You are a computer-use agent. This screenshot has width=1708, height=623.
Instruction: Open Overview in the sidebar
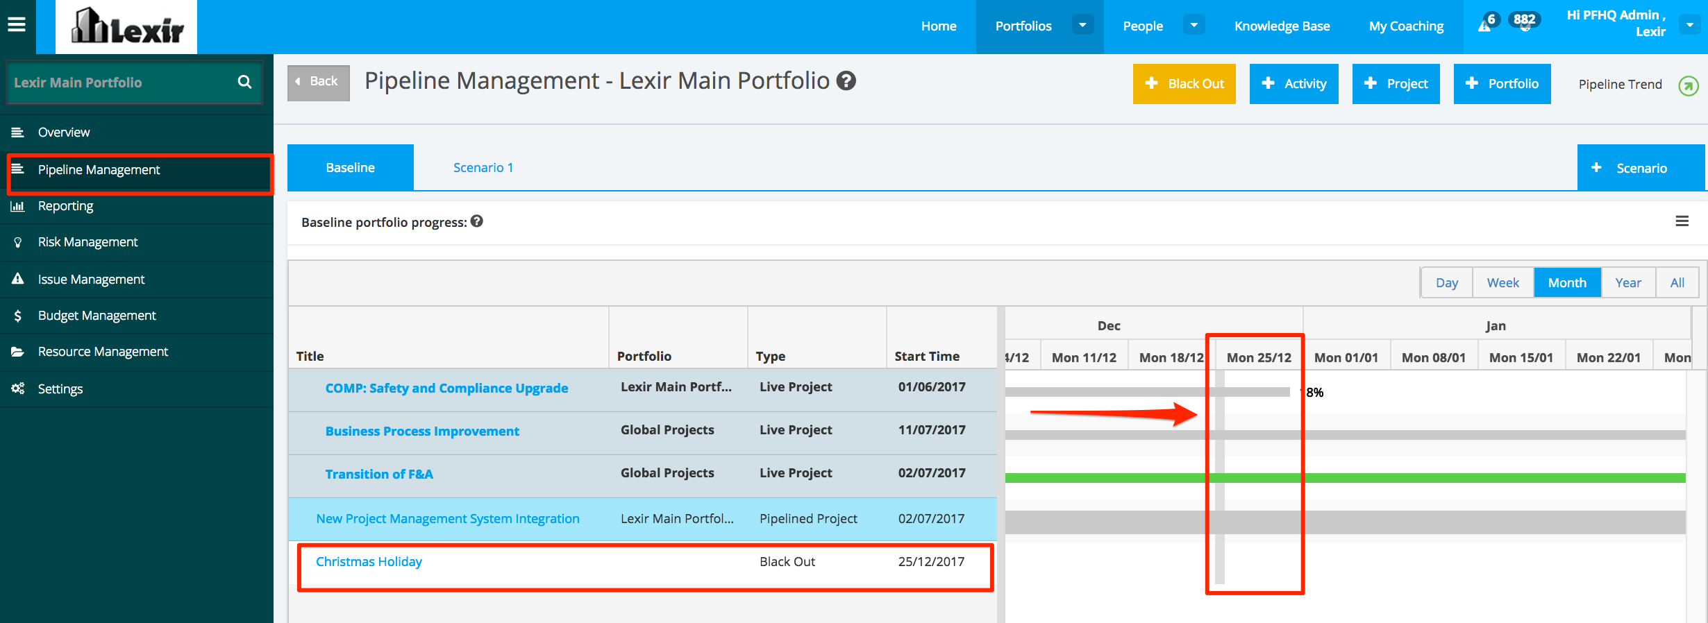137,132
